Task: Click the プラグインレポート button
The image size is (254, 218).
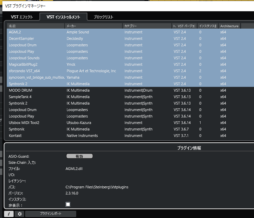Action: [50, 214]
